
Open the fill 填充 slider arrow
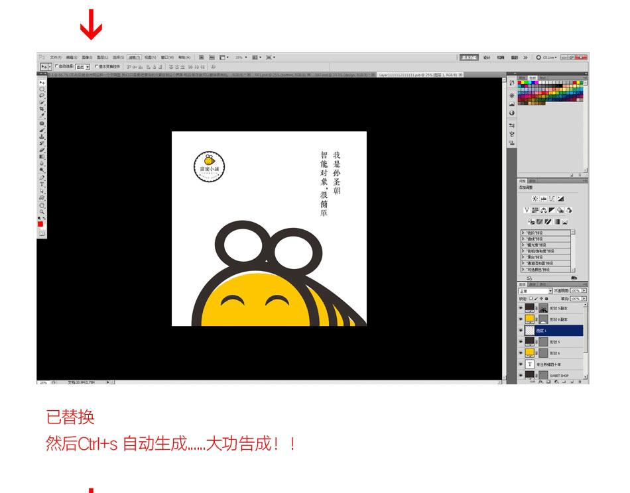click(584, 299)
